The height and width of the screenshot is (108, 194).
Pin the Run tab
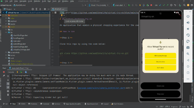tap(4, 76)
